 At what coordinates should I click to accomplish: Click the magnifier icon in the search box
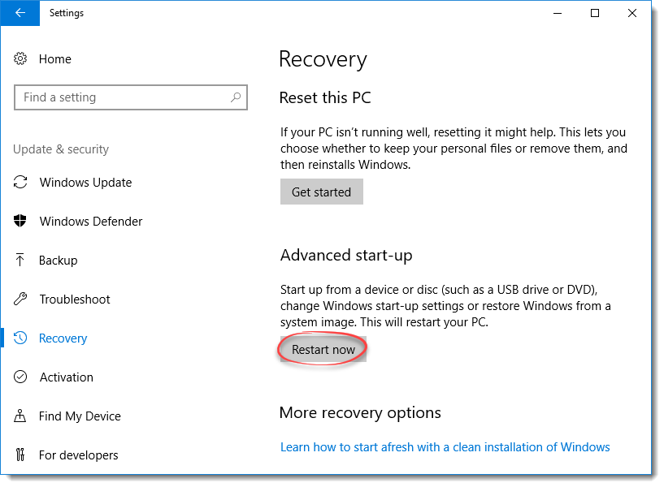(236, 97)
